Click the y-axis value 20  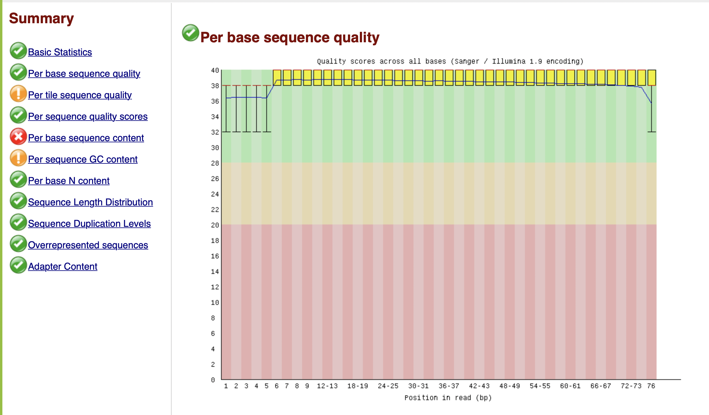click(x=215, y=225)
